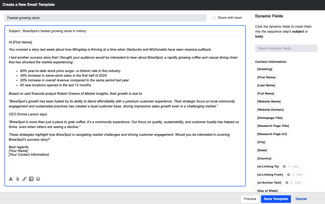Click the Cancel link
This screenshot has height=204, width=325.
(x=301, y=199)
